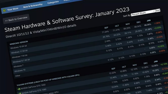The width and height of the screenshot is (168, 94).
Task: Click the VULKAN SYSTEMS section header
Action: coord(48,80)
